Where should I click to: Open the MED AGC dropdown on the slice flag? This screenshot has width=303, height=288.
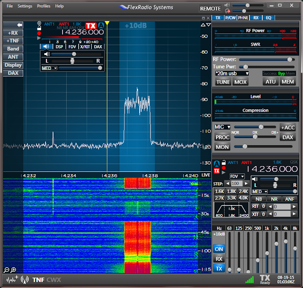pyautogui.click(x=49, y=68)
